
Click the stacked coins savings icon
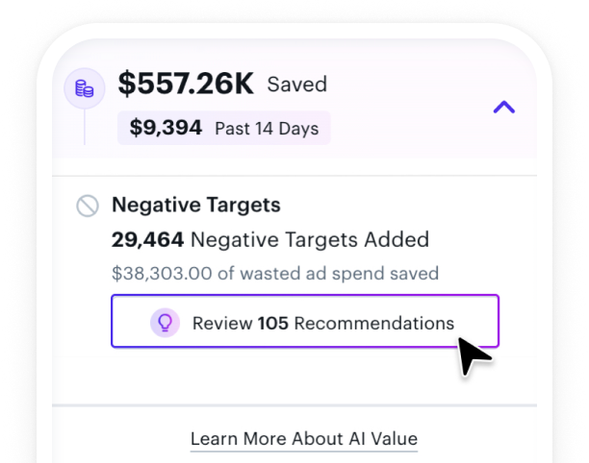click(84, 89)
